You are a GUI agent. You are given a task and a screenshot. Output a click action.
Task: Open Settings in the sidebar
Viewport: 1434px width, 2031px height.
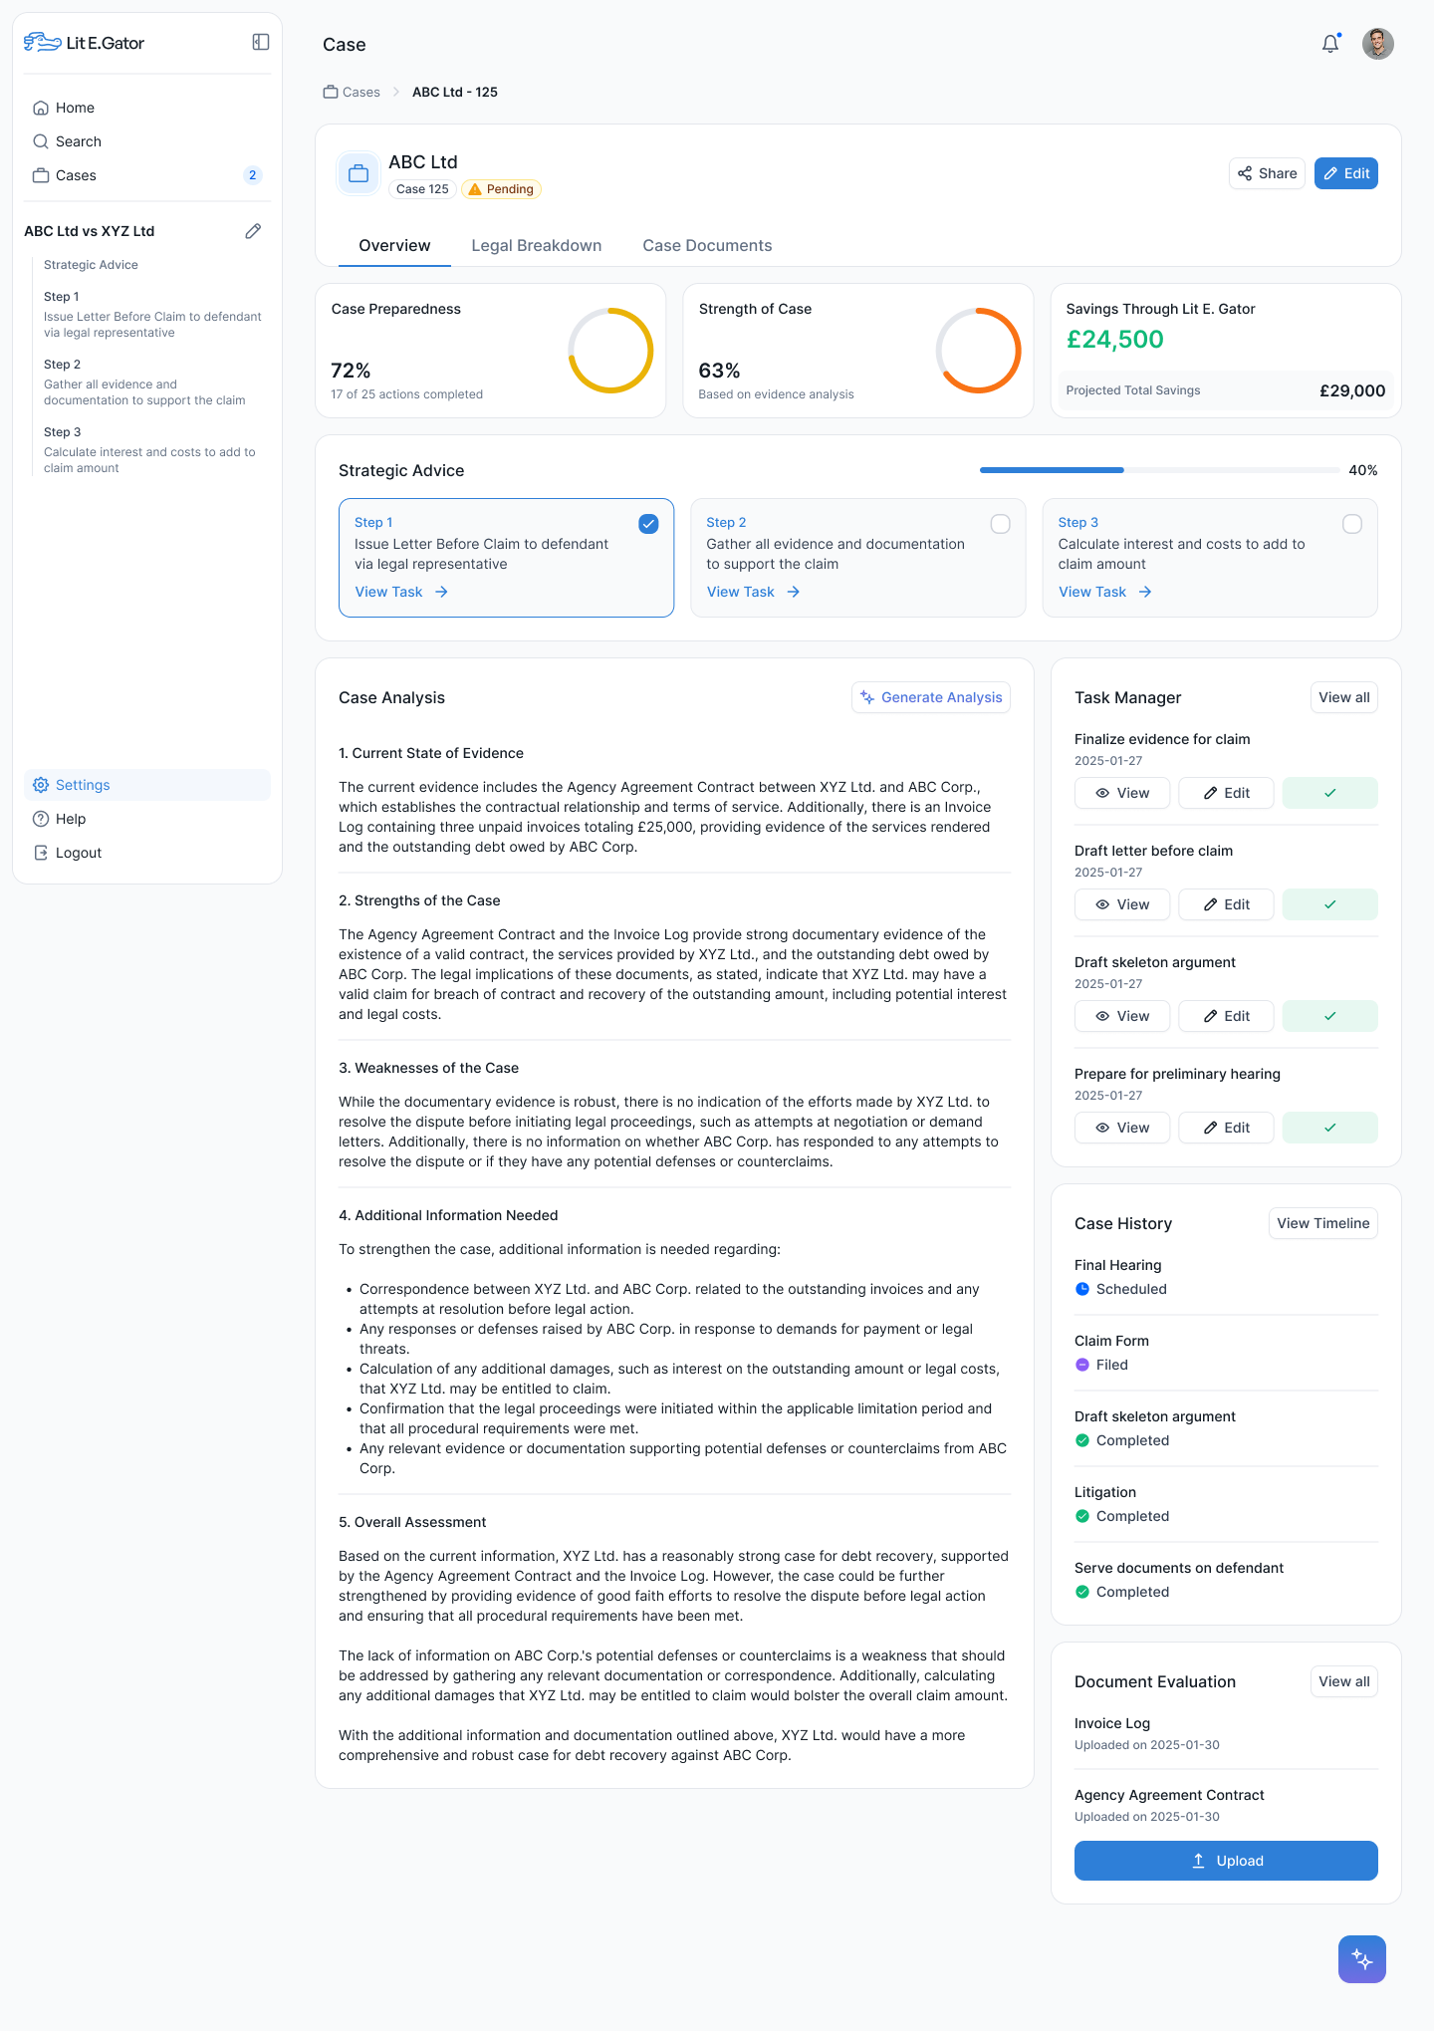(83, 785)
